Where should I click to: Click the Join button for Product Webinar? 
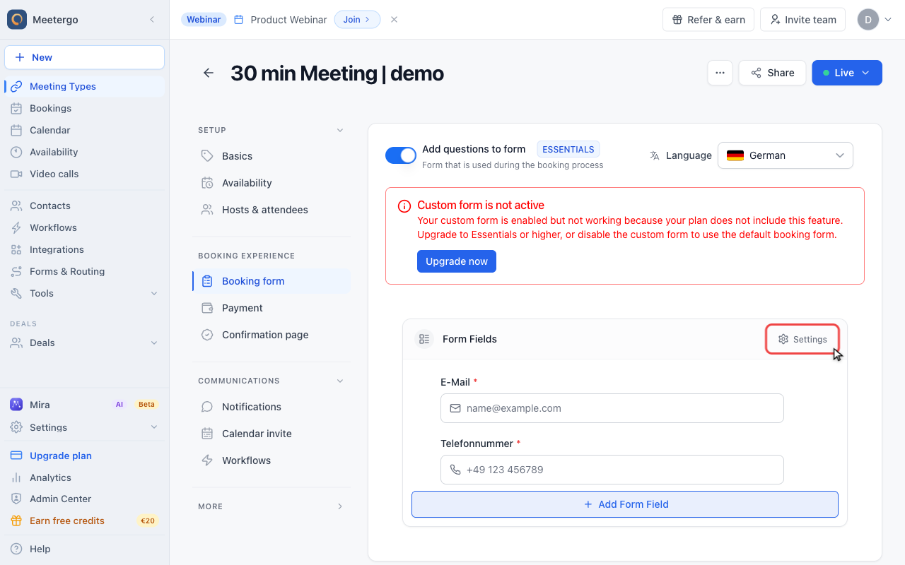357,20
